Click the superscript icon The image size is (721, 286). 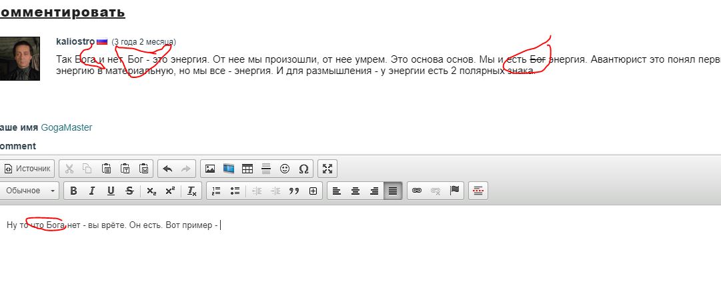click(170, 191)
